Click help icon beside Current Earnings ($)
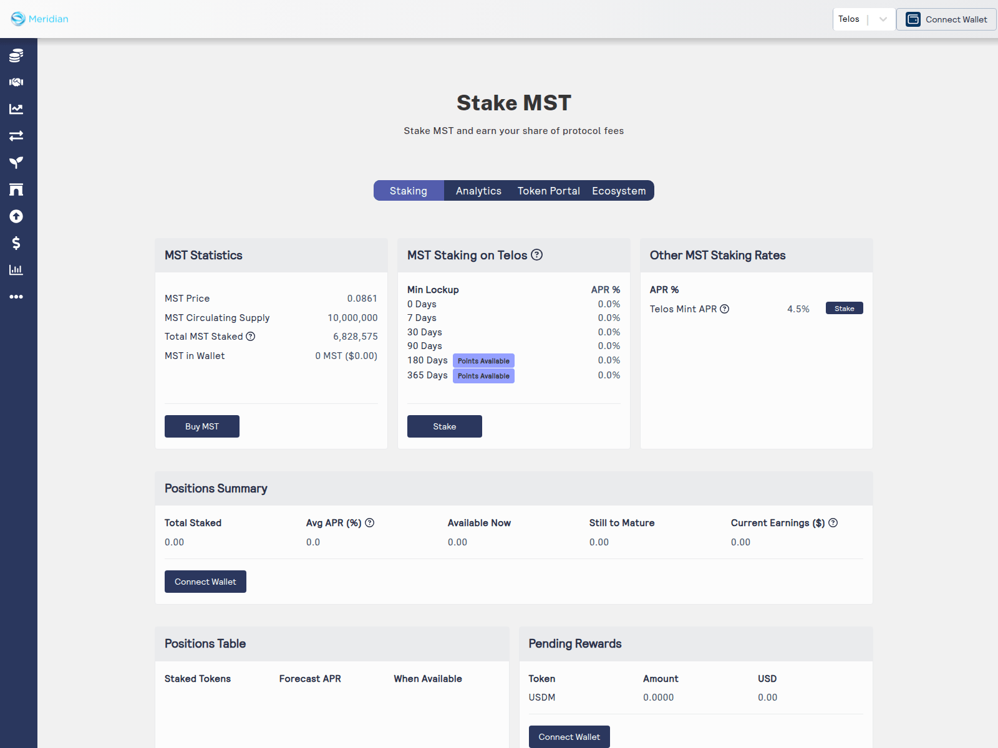 833,523
